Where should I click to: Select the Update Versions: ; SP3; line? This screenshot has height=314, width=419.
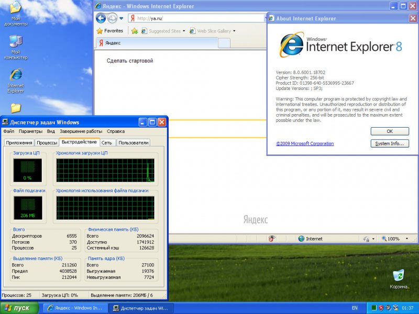click(299, 88)
